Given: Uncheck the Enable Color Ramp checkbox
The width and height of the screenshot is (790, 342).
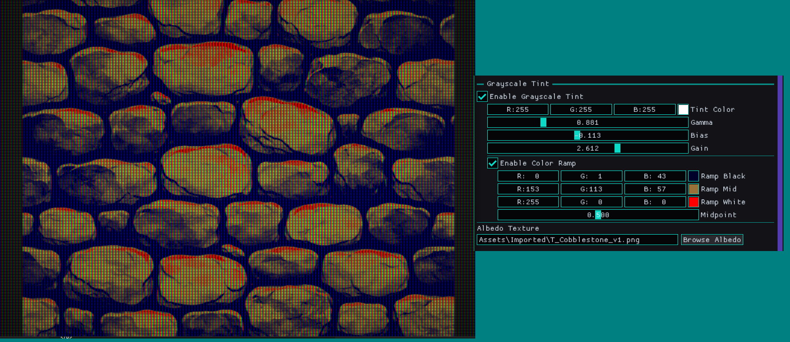Looking at the screenshot, I should click(493, 163).
